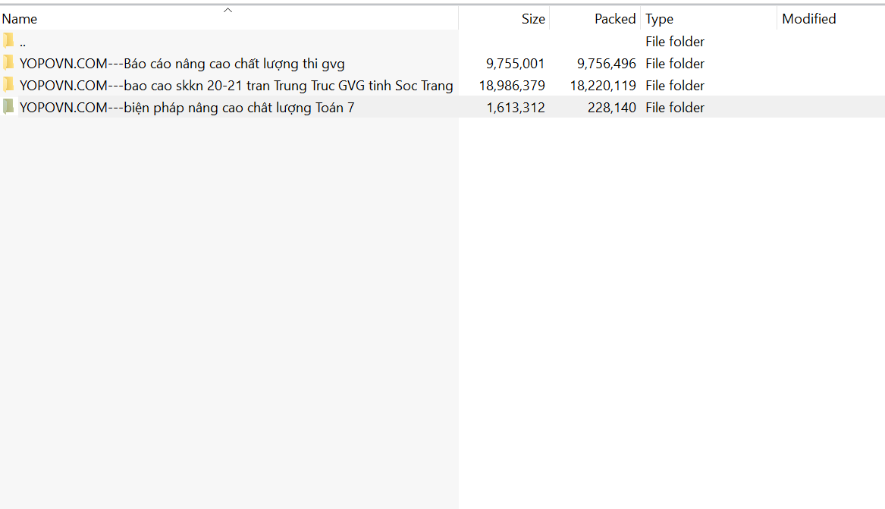Click the size value 18,986,379
The width and height of the screenshot is (885, 509).
512,86
